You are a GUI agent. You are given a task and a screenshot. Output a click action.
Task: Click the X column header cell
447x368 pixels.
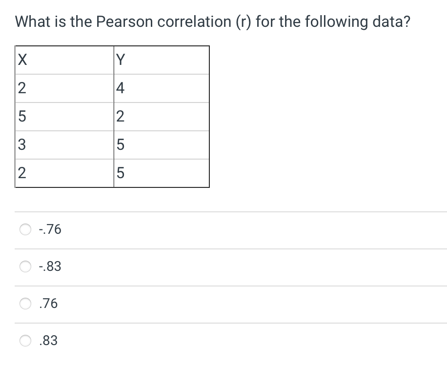[64, 60]
